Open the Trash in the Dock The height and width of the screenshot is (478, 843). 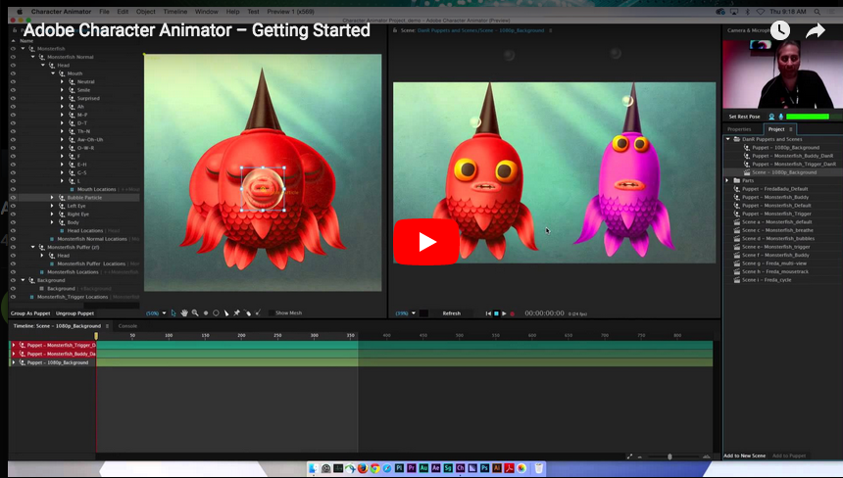(539, 468)
